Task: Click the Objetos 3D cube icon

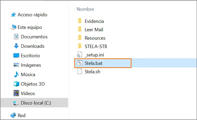Action: tap(16, 84)
